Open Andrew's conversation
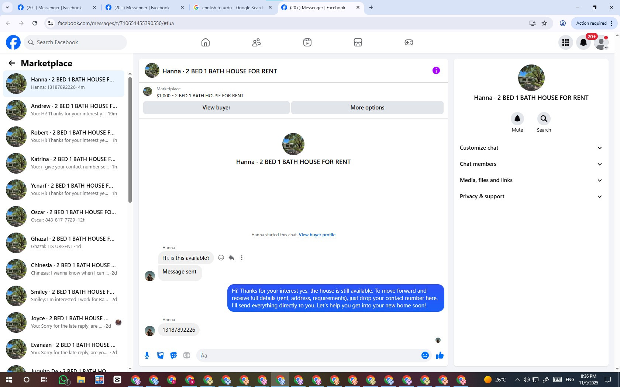The height and width of the screenshot is (387, 620). point(63,110)
